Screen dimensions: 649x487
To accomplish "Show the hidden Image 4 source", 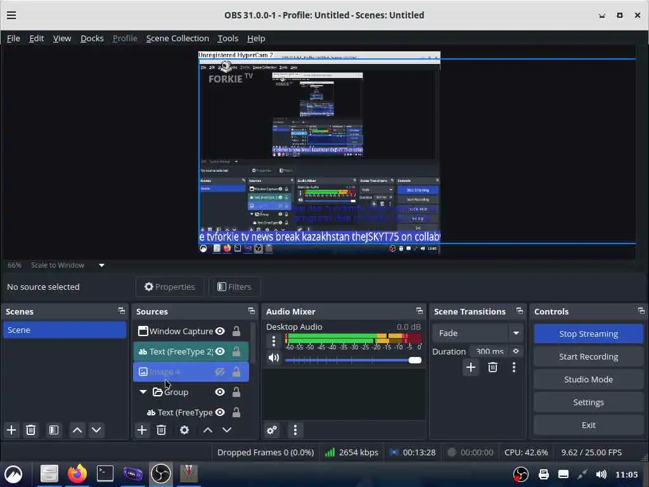I will tap(220, 372).
